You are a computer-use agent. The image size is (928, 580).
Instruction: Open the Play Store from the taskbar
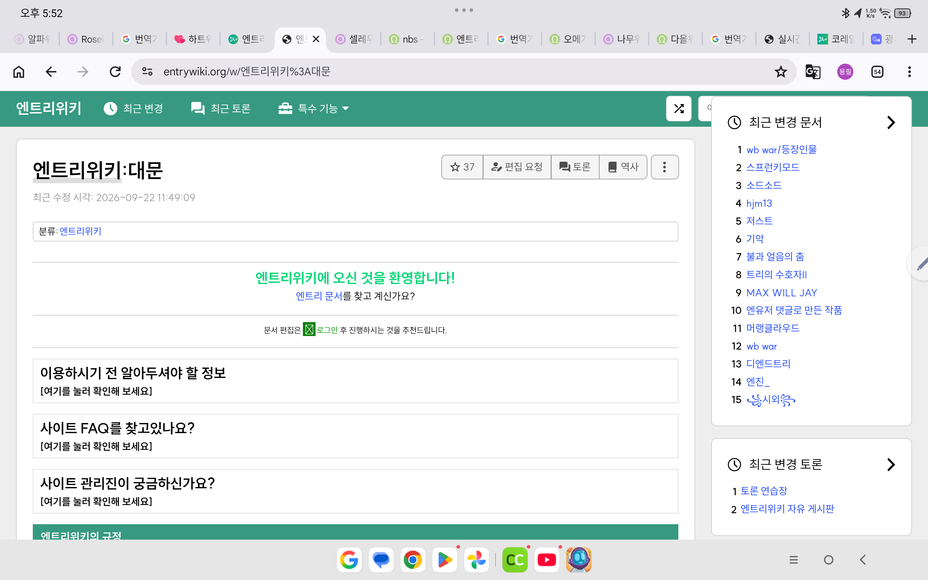[444, 560]
